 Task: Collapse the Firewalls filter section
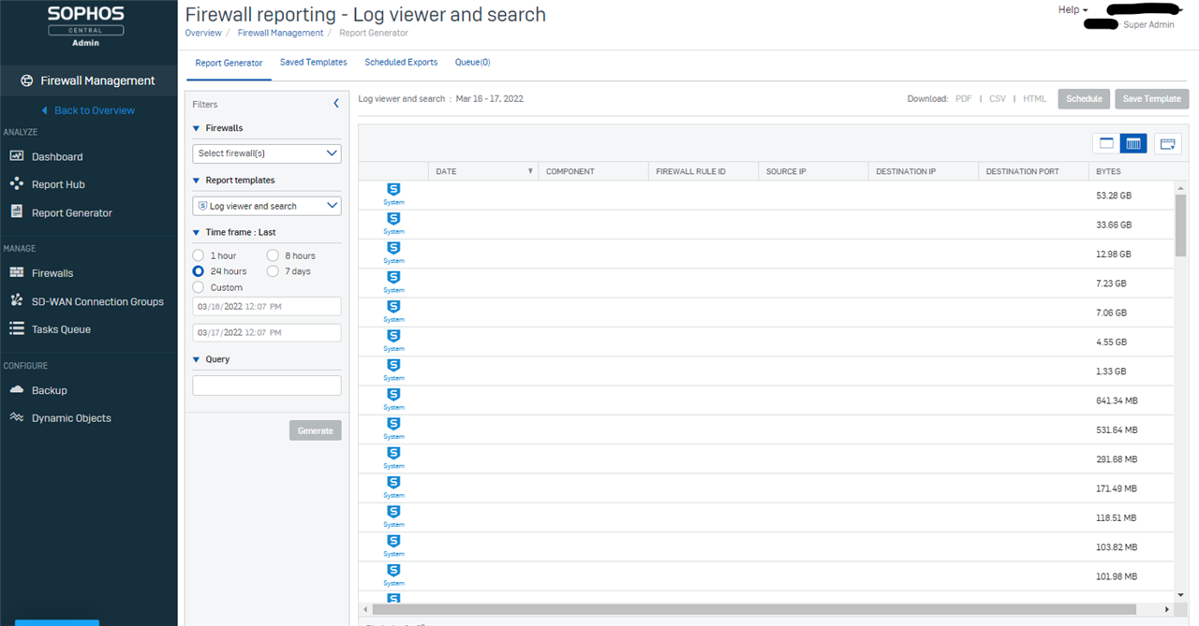click(x=197, y=128)
